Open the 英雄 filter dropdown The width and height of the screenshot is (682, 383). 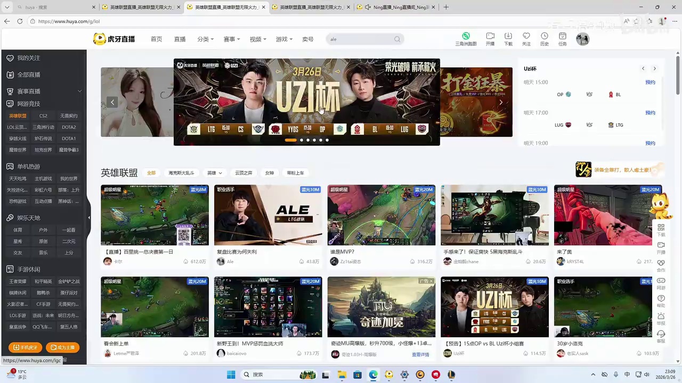tap(214, 173)
